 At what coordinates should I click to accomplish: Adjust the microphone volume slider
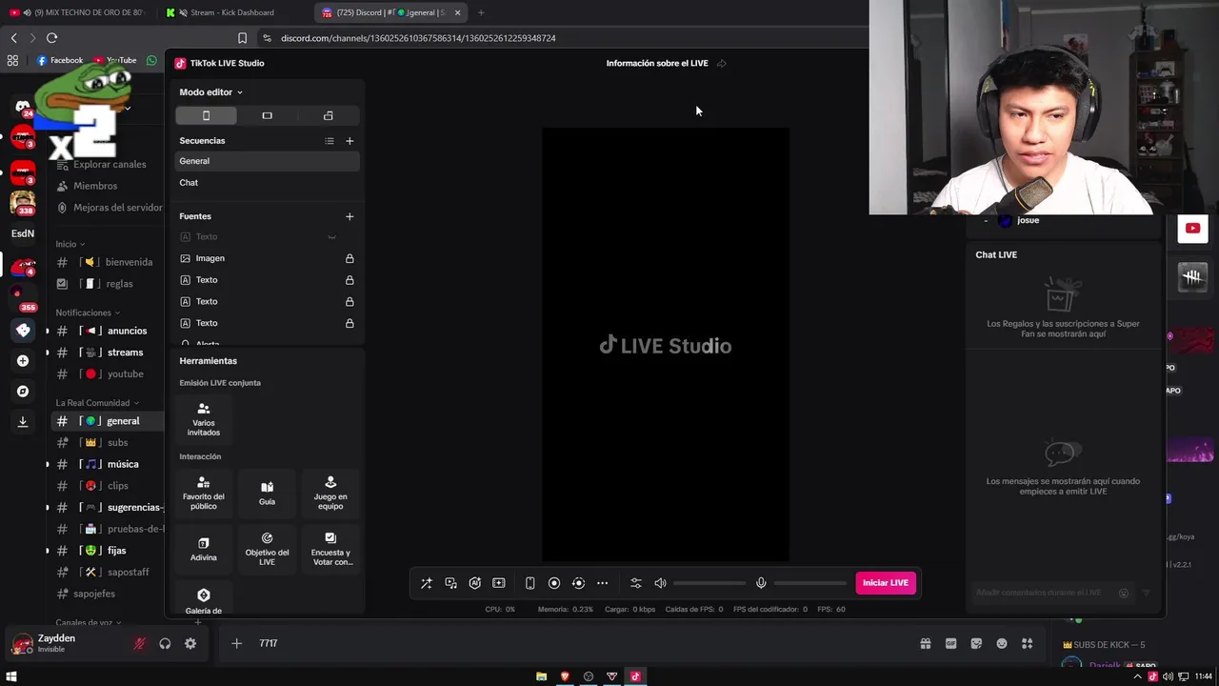(x=810, y=583)
